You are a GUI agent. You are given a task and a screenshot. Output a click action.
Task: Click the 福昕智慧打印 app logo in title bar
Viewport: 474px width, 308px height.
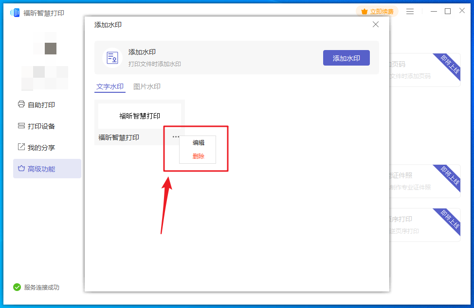tap(15, 13)
